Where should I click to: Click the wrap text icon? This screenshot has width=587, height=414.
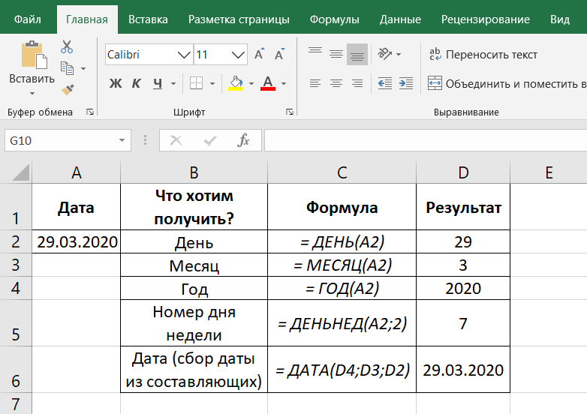435,55
